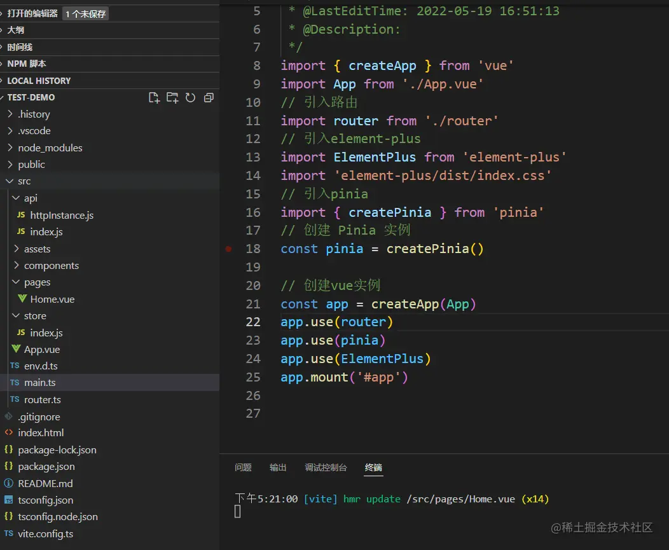The height and width of the screenshot is (550, 669).
Task: Click createApp(App) call on line 21
Action: (x=424, y=304)
